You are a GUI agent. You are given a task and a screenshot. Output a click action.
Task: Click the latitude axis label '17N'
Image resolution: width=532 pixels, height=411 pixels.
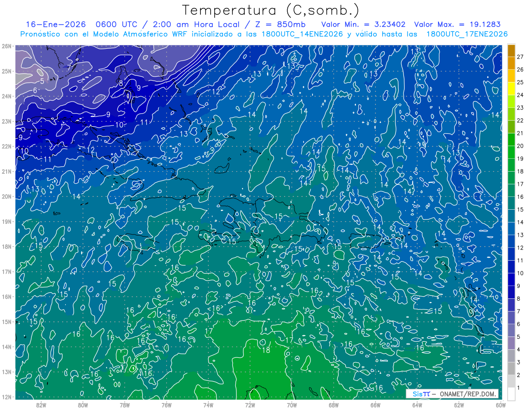coord(6,272)
